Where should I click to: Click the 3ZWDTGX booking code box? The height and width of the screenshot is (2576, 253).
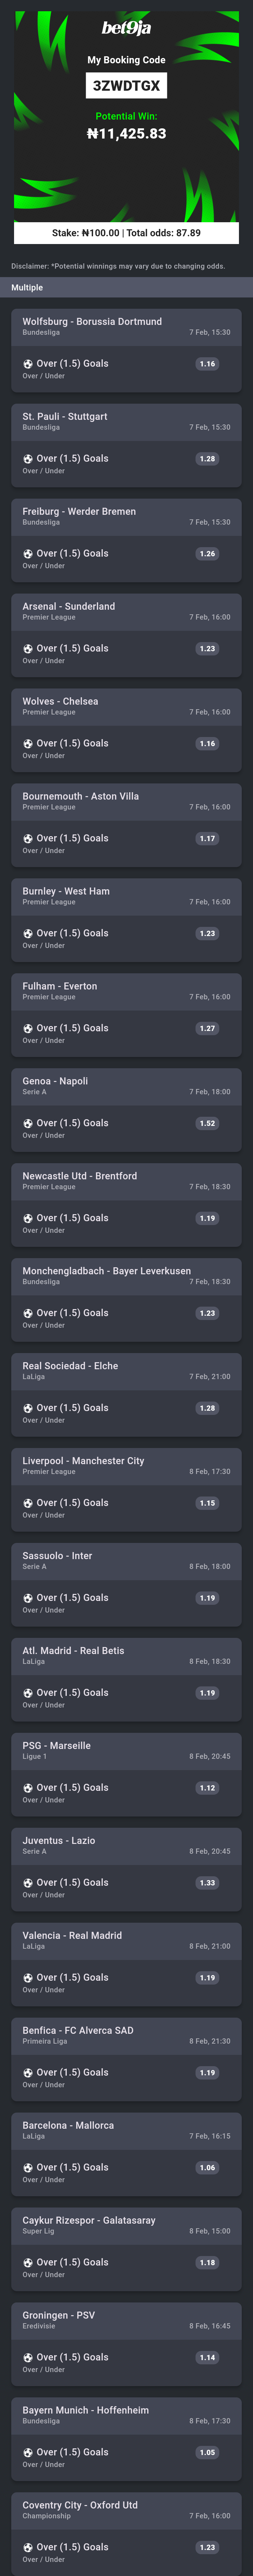(x=126, y=86)
